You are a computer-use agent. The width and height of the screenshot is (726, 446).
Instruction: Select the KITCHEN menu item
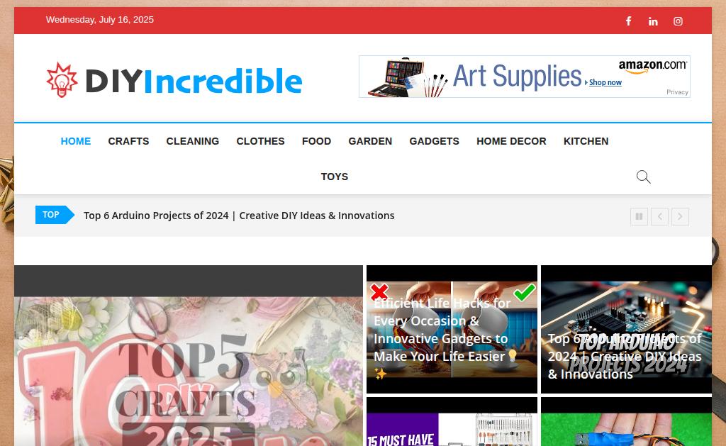(x=586, y=141)
